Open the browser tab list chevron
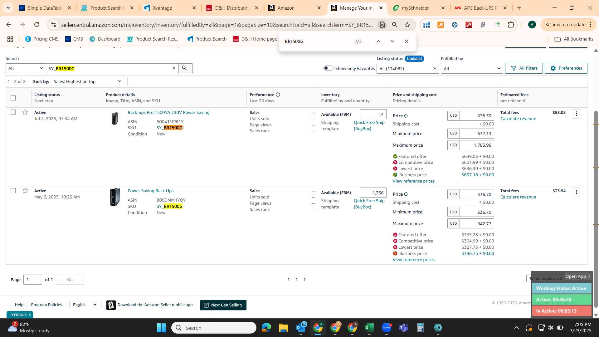Image resolution: width=599 pixels, height=337 pixels. pos(8,8)
